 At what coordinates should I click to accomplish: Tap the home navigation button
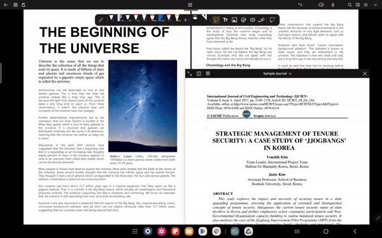(x=326, y=232)
